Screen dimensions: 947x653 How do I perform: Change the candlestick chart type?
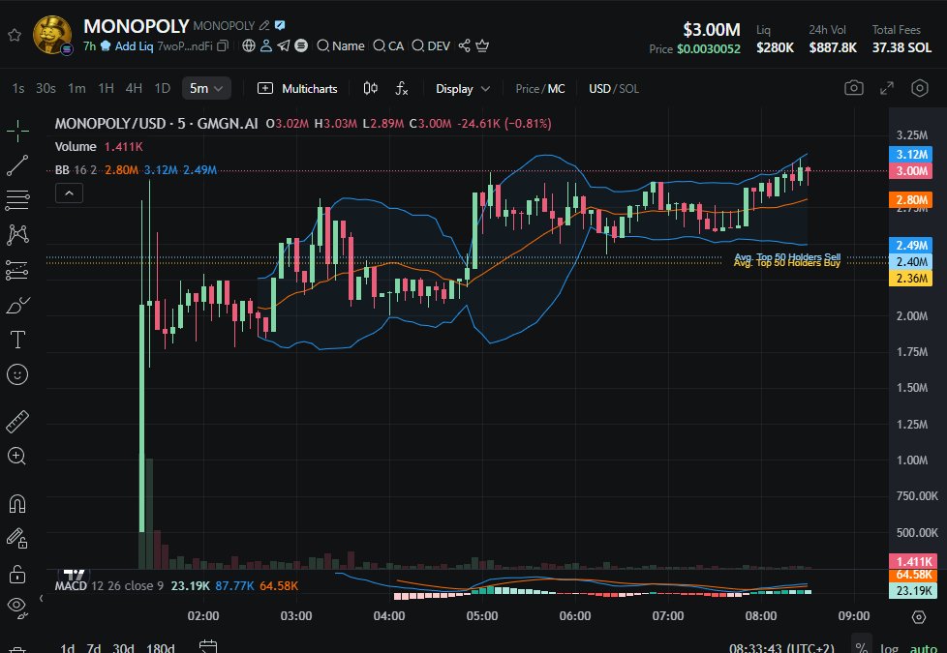(370, 89)
